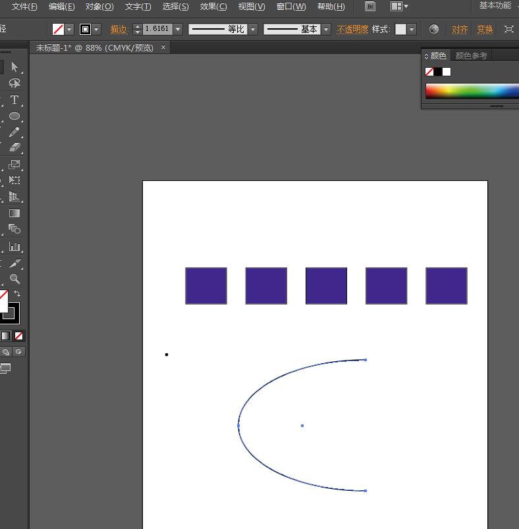Change the screen mode
Screen dimensions: 519x529
[x=5, y=368]
